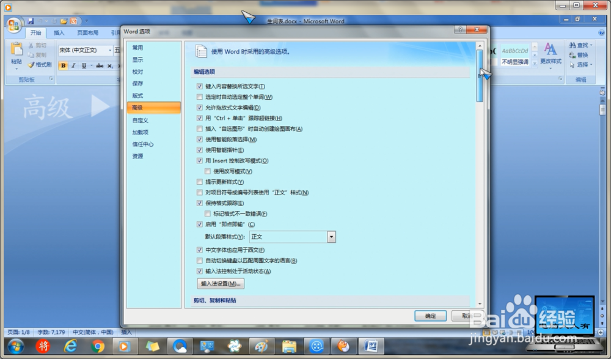
Task: Expand the Customize Quick Access Toolbar arrow
Action: (87, 21)
